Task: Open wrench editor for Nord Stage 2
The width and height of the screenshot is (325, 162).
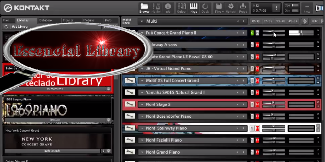Action: (130, 104)
